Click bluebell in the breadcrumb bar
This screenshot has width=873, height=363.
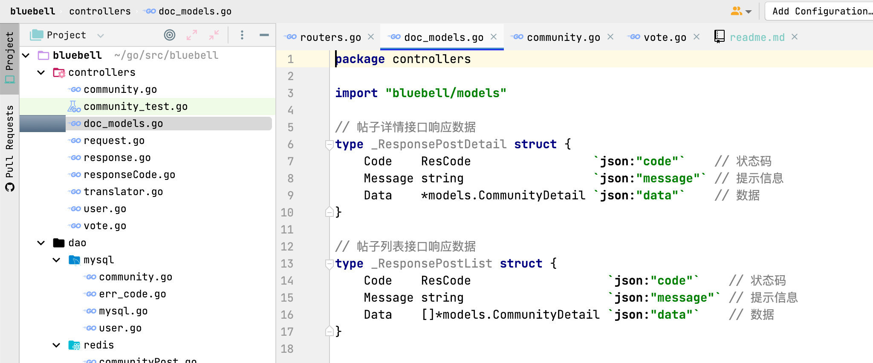pos(33,11)
